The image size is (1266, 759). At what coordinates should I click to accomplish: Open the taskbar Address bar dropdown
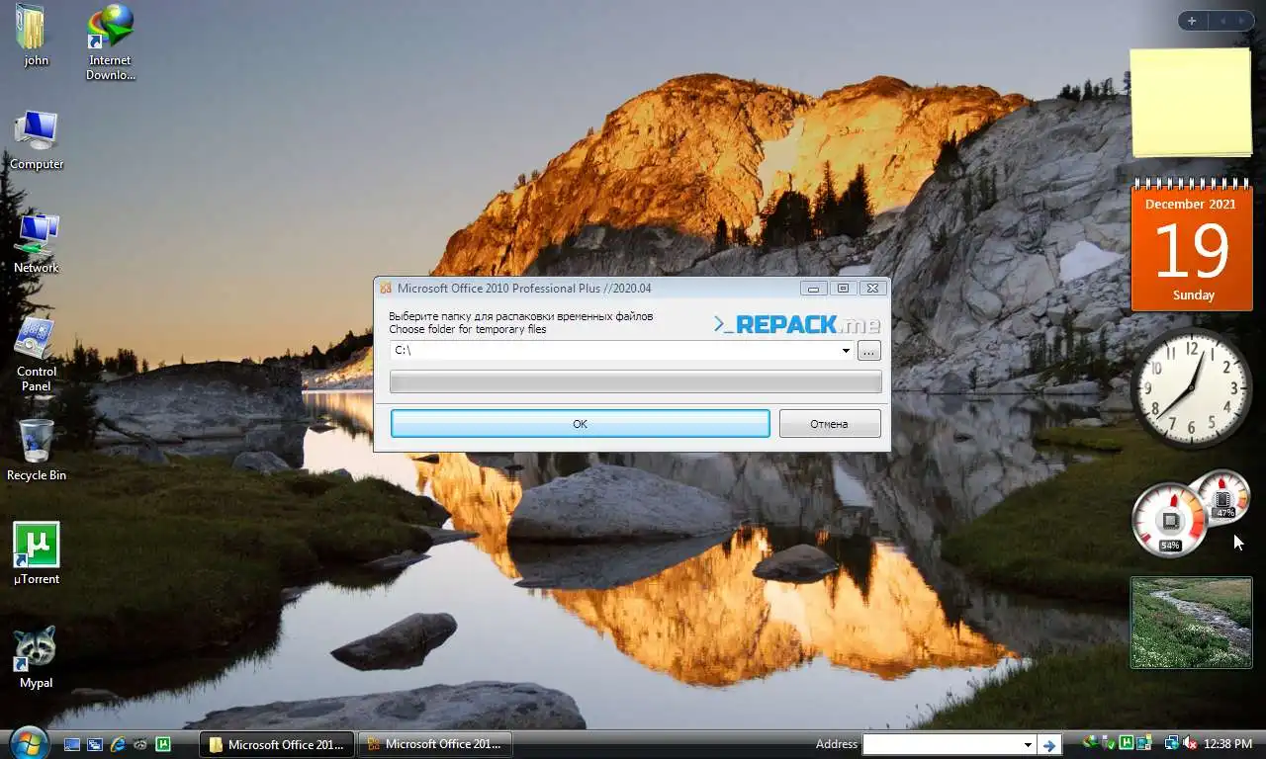pos(1028,744)
